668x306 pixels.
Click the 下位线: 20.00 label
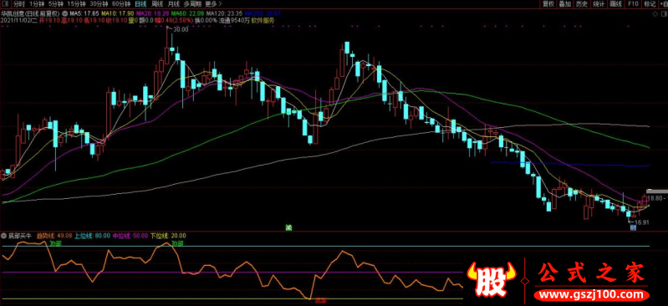click(x=168, y=235)
